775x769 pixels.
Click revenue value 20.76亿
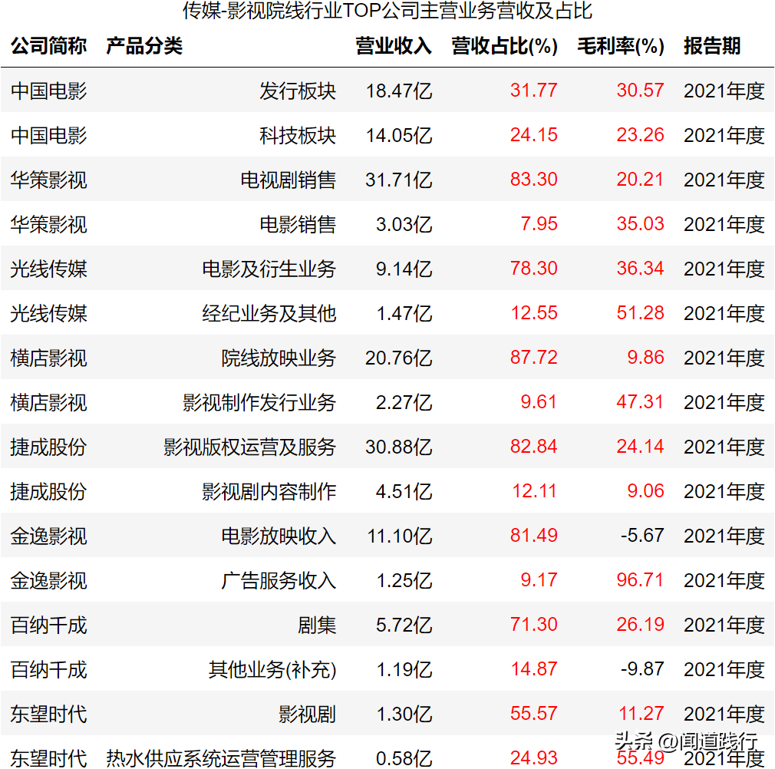[399, 358]
